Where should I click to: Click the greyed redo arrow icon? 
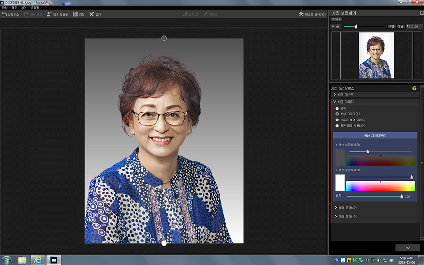[x=26, y=14]
